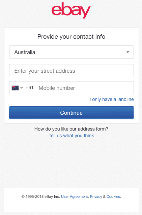
Task: Open 'Tell us what you think' link
Action: coord(71,136)
